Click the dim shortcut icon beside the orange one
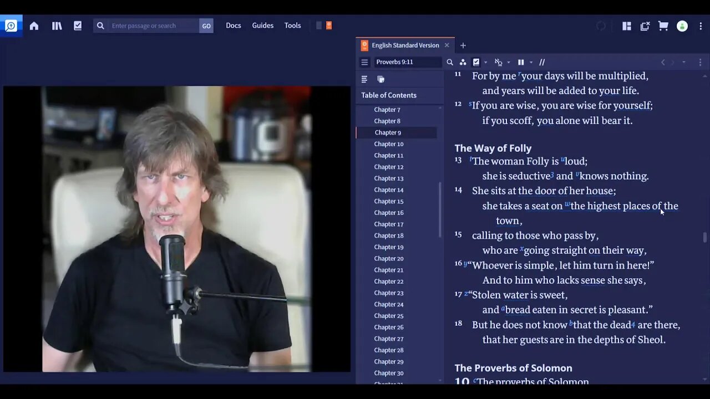Viewport: 710px width, 399px height. pyautogui.click(x=319, y=25)
